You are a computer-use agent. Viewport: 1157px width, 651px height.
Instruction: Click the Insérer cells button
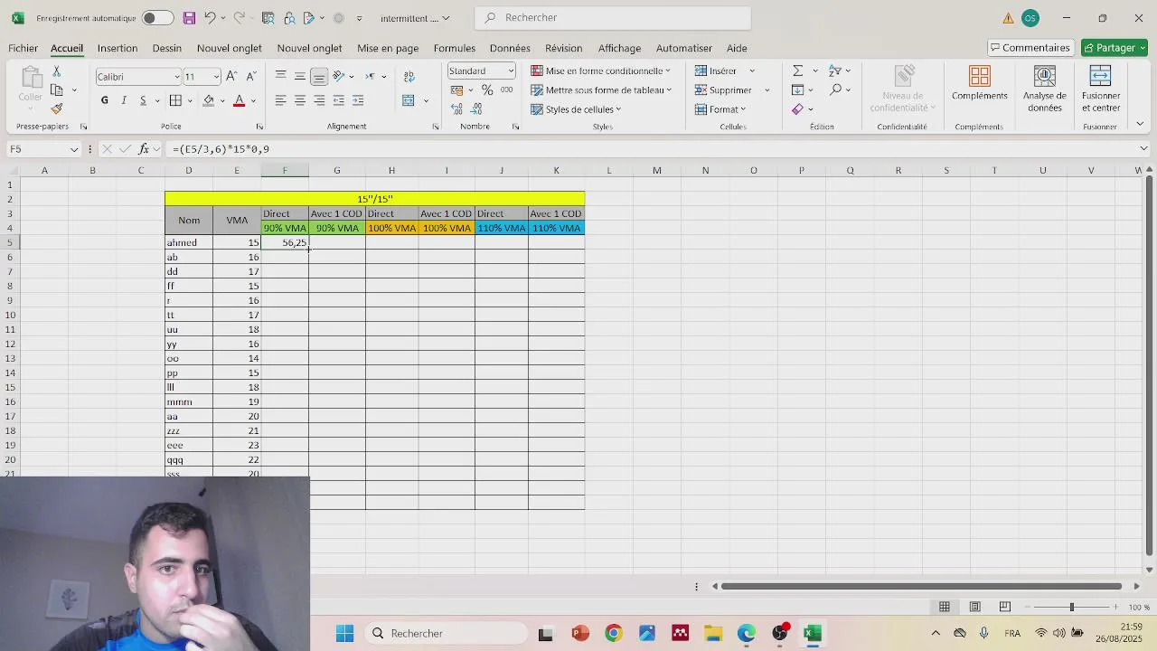715,71
